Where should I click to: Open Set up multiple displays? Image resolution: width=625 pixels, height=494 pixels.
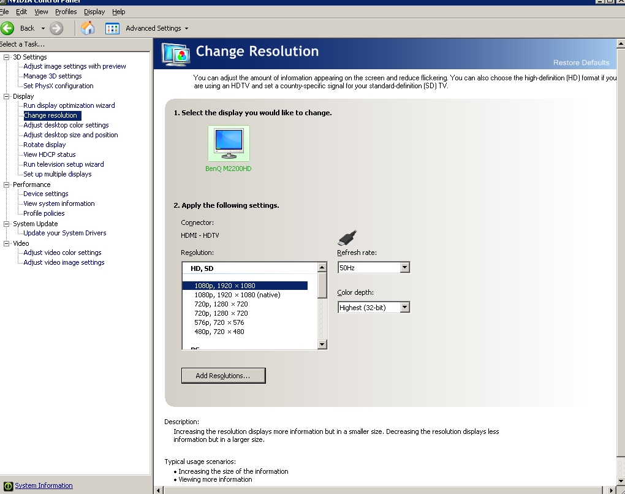point(58,174)
